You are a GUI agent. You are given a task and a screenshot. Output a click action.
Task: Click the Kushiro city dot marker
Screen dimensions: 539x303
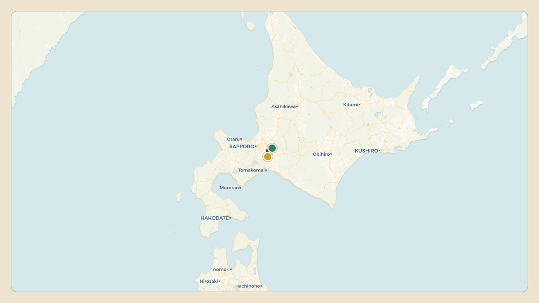click(380, 151)
